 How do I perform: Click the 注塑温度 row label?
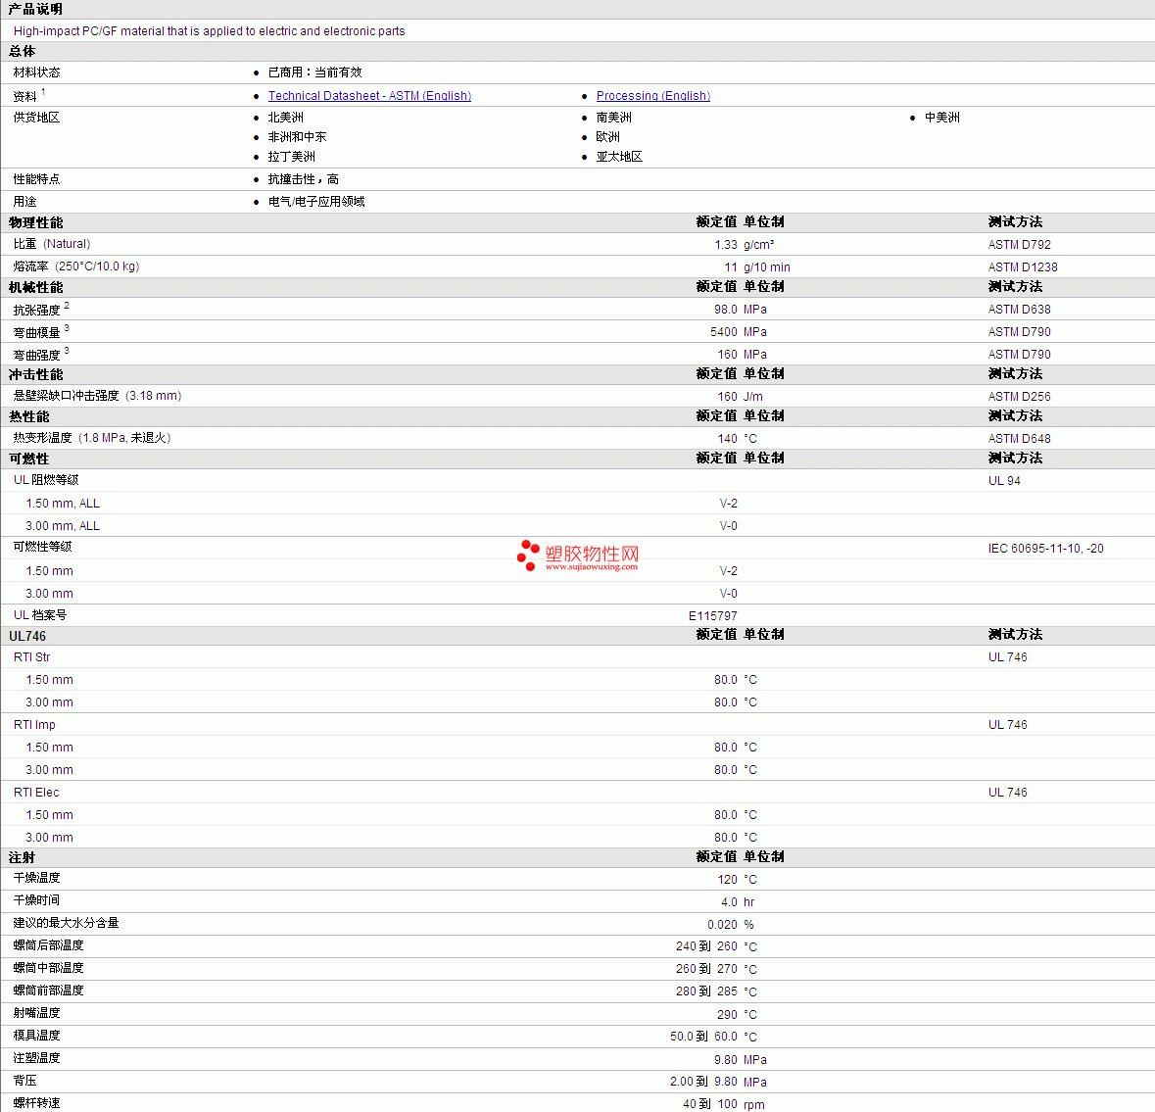click(37, 1058)
